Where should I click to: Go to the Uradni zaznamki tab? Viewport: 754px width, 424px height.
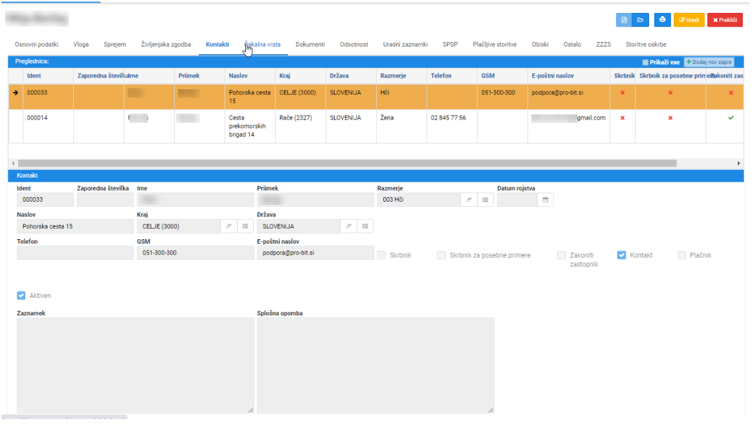click(405, 44)
